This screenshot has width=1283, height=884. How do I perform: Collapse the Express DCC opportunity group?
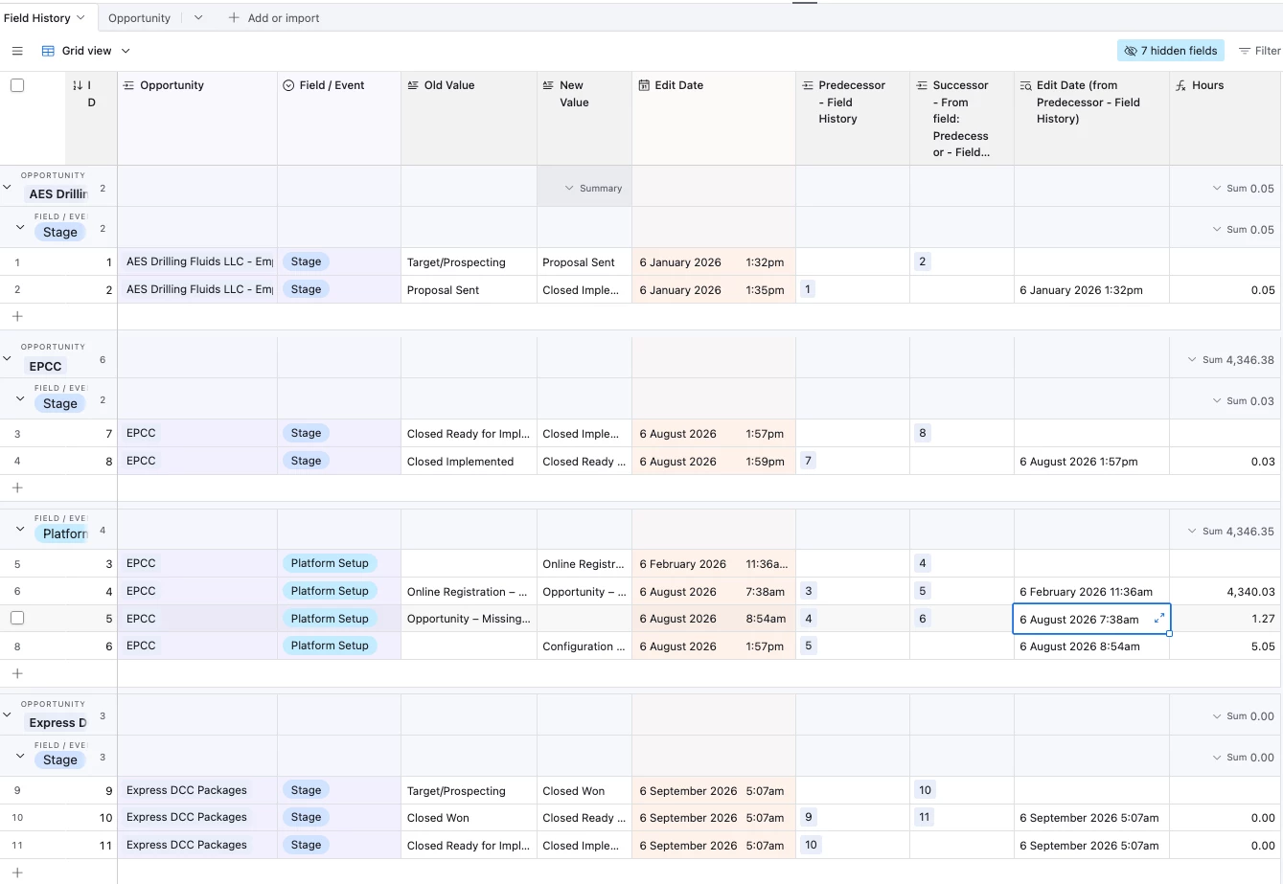pyautogui.click(x=8, y=715)
